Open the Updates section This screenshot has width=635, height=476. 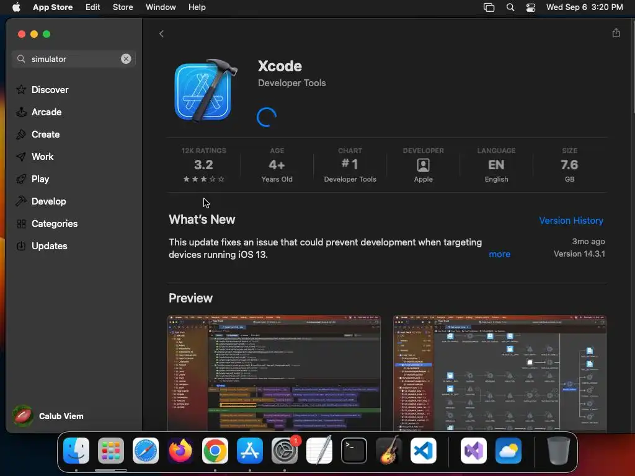click(42, 245)
